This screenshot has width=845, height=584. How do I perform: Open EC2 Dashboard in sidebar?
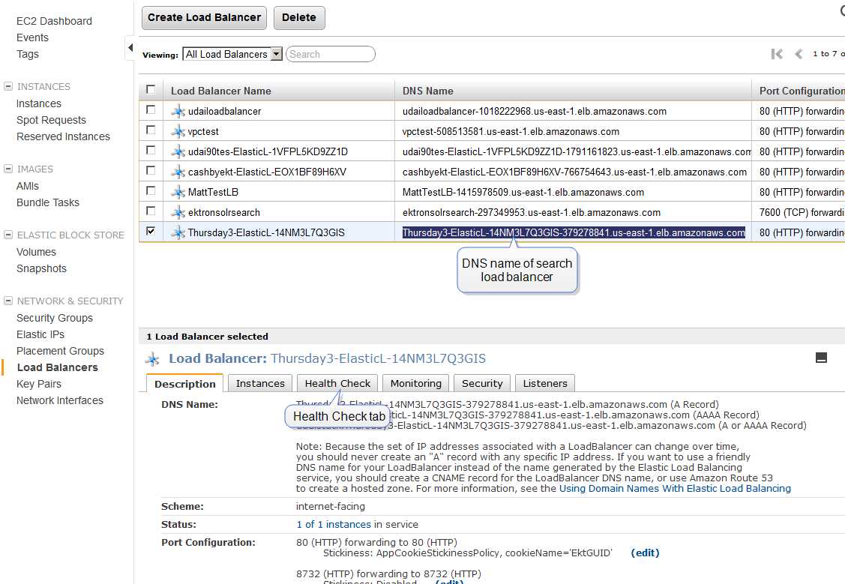tap(54, 21)
